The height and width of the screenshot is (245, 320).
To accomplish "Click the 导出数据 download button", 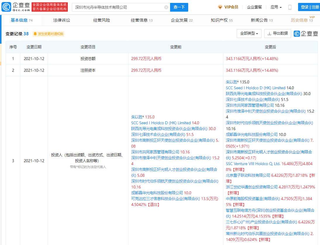I will click(x=277, y=34).
